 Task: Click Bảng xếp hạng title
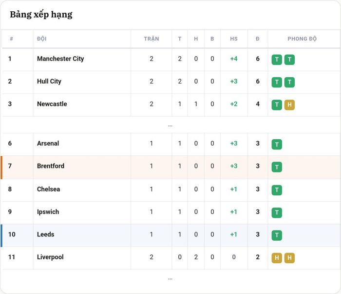click(x=41, y=15)
